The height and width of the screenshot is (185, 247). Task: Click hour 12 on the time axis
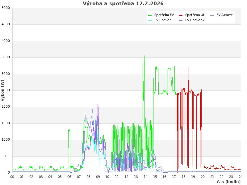coord(127,177)
